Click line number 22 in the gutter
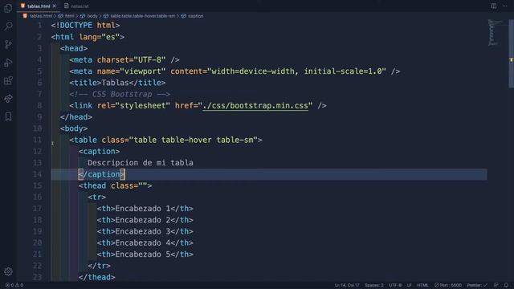Image resolution: width=514 pixels, height=289 pixels. [x=38, y=266]
